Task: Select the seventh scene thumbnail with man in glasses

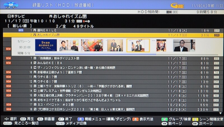Action: click(x=184, y=45)
